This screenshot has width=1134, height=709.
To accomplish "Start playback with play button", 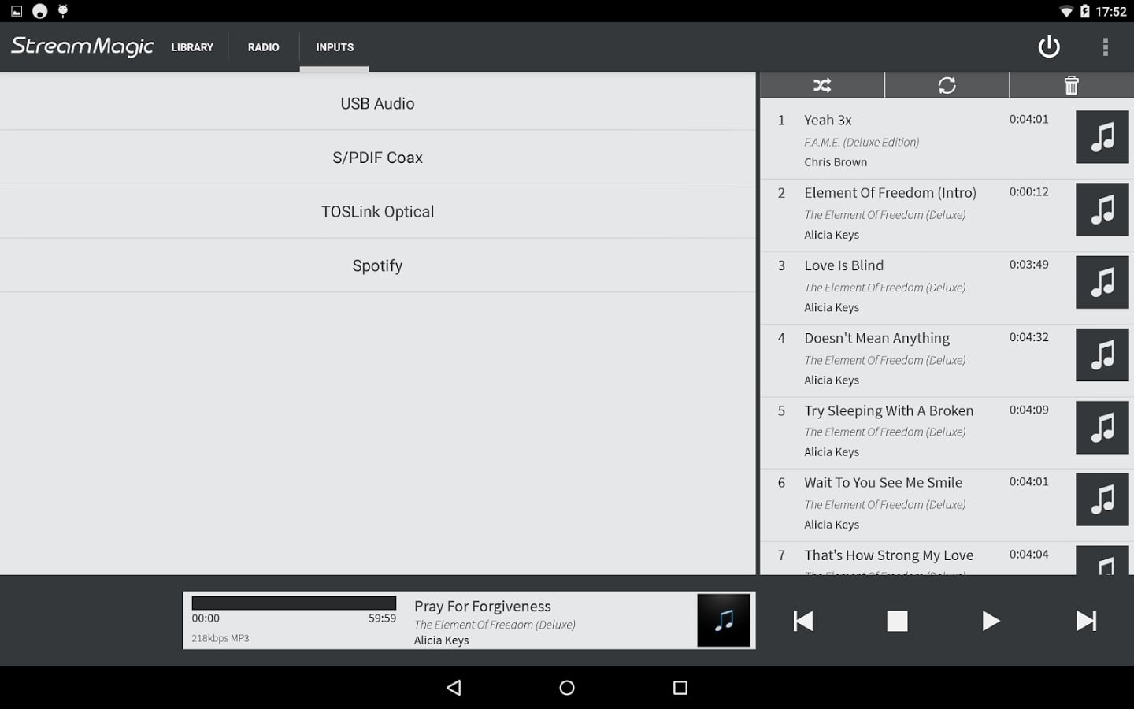I will pos(991,621).
